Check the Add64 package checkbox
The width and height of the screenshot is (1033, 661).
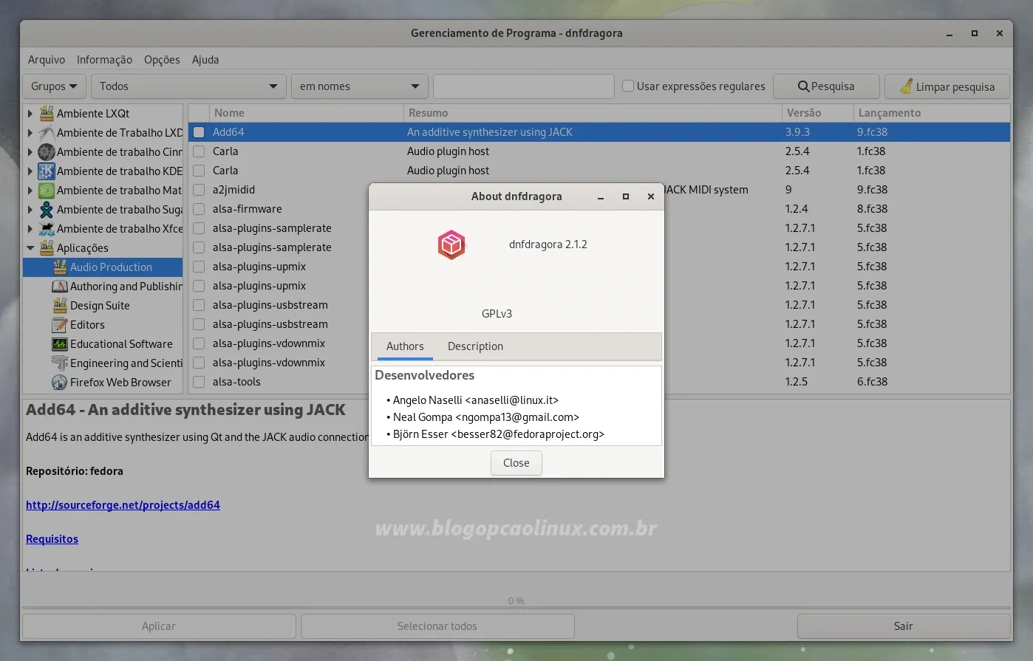(x=199, y=132)
